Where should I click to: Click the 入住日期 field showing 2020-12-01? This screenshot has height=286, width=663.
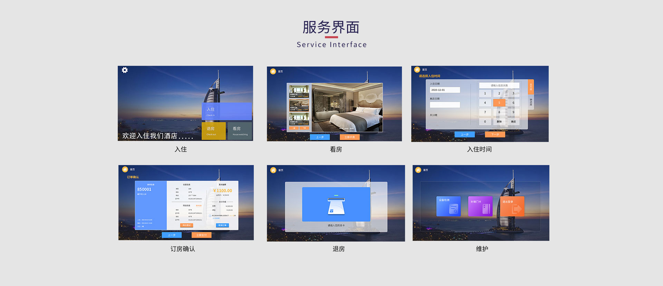tap(445, 90)
